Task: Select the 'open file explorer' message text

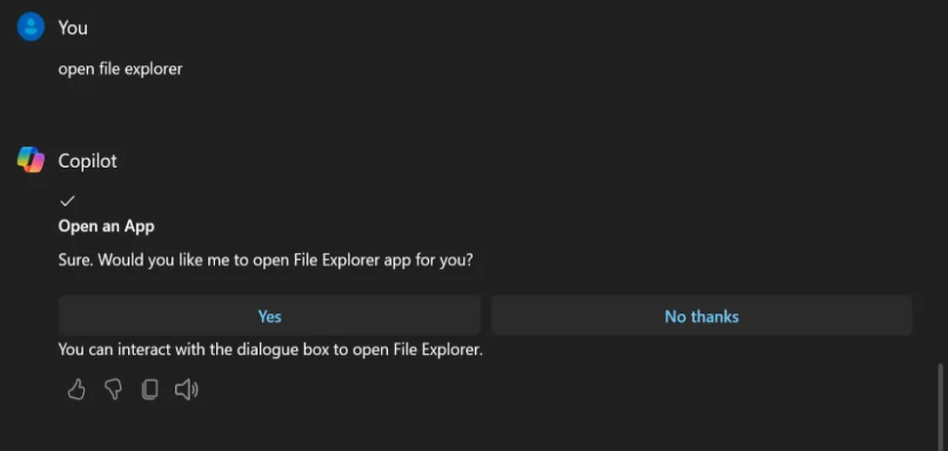Action: pos(120,69)
